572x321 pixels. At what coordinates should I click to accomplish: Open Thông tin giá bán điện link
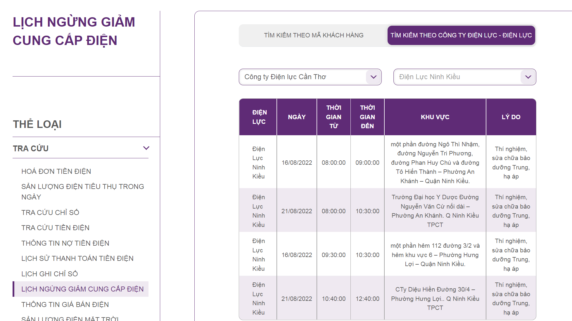pos(65,304)
